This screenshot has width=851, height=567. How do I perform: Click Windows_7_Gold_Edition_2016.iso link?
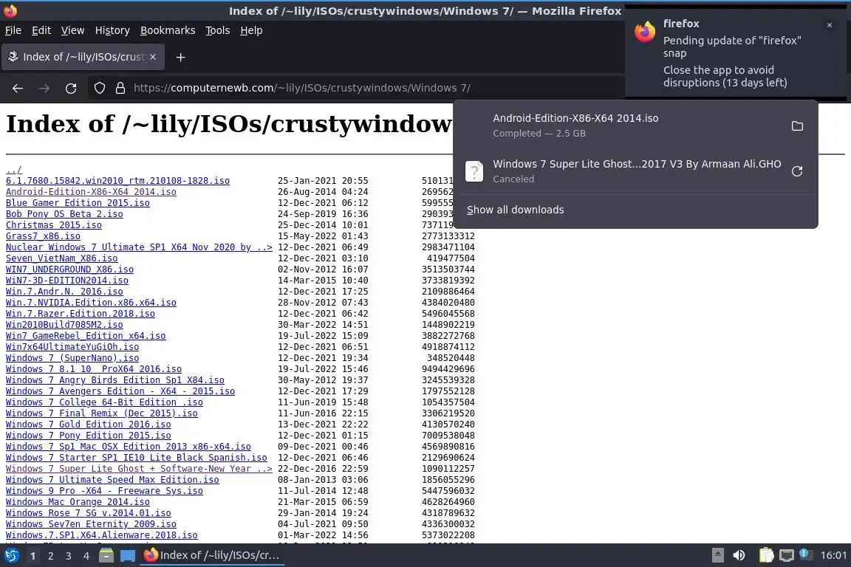pos(89,425)
